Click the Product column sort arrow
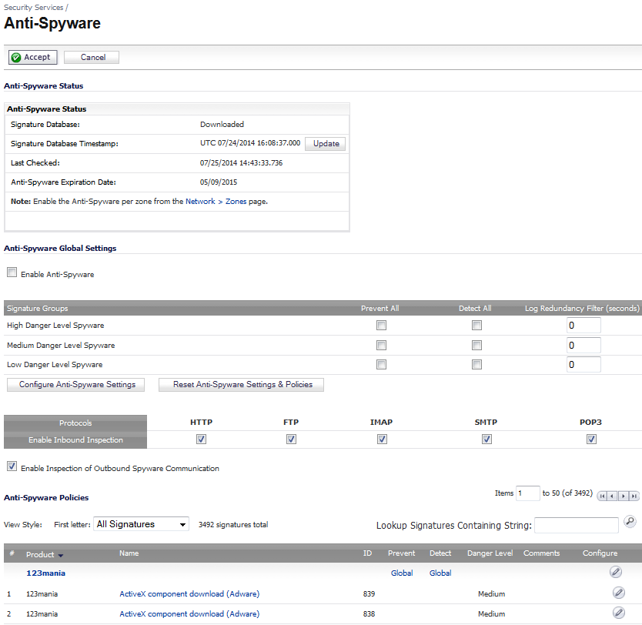This screenshot has width=642, height=625. (61, 556)
